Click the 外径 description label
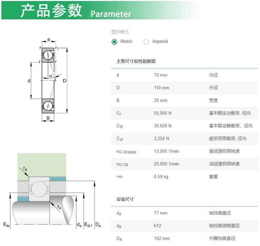Screen dimensions: 260x246 [x=213, y=88]
